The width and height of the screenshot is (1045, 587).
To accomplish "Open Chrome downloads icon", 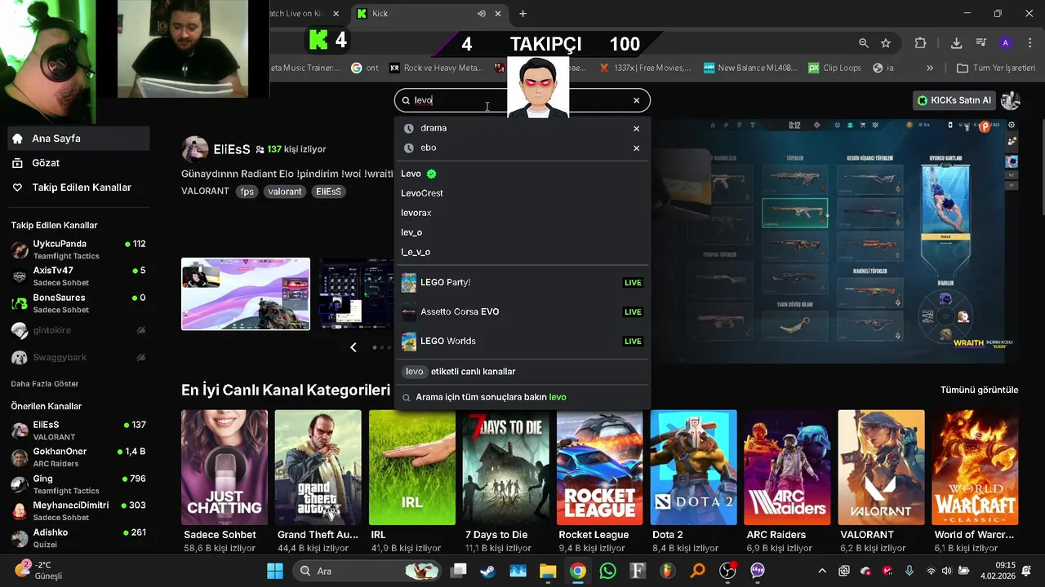I will coord(957,43).
